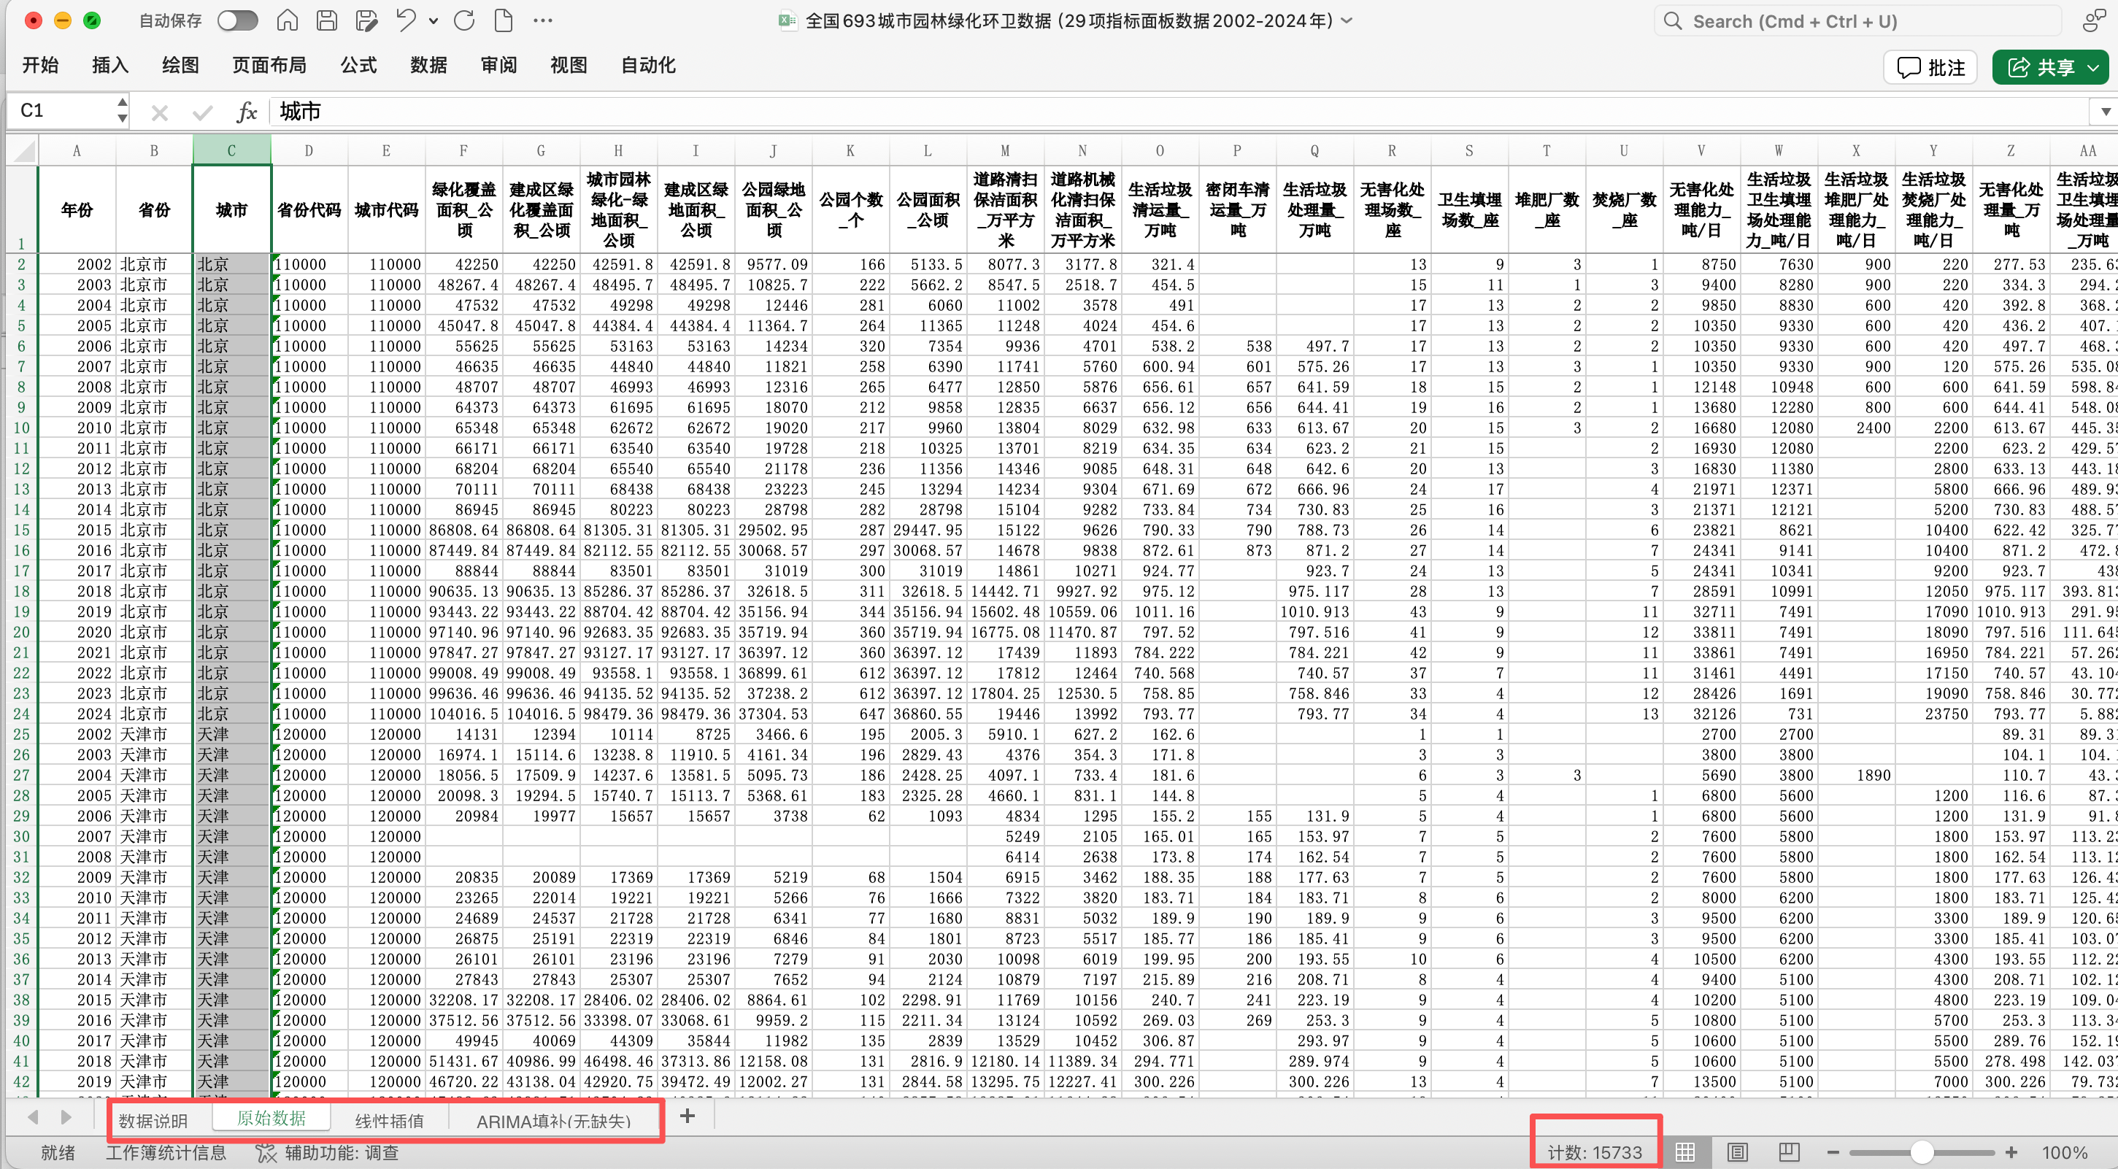Open the 公式 ribbon tab
The height and width of the screenshot is (1169, 2118).
click(x=358, y=65)
